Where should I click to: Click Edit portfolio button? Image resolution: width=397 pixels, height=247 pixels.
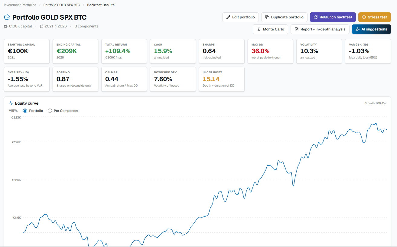point(240,17)
